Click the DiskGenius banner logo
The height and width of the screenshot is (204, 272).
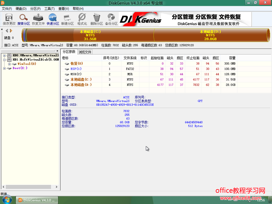pos(140,19)
